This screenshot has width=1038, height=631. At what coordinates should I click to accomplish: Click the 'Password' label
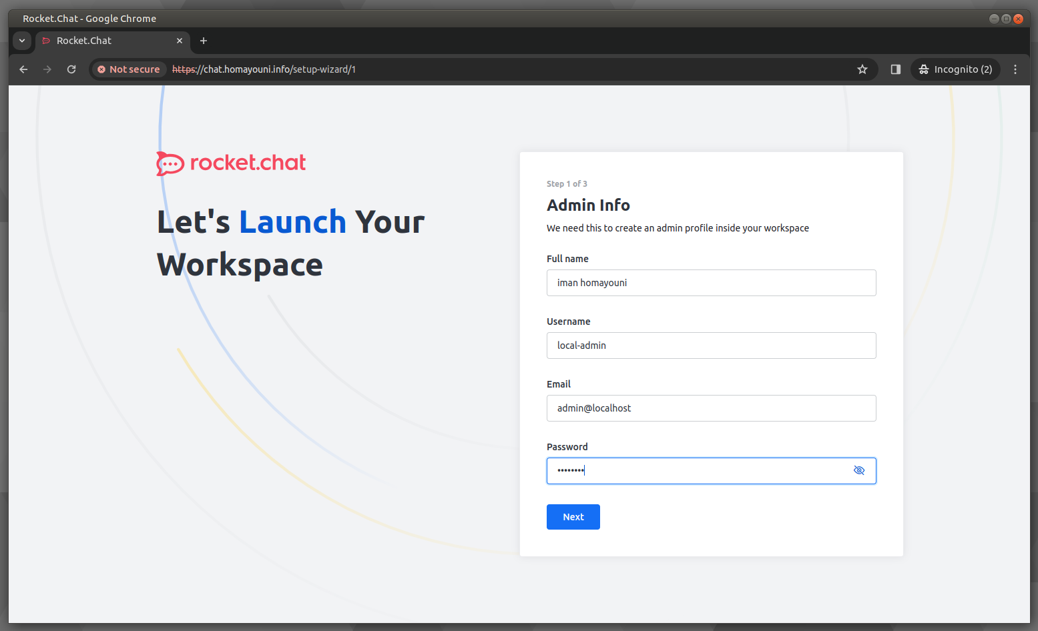click(567, 447)
